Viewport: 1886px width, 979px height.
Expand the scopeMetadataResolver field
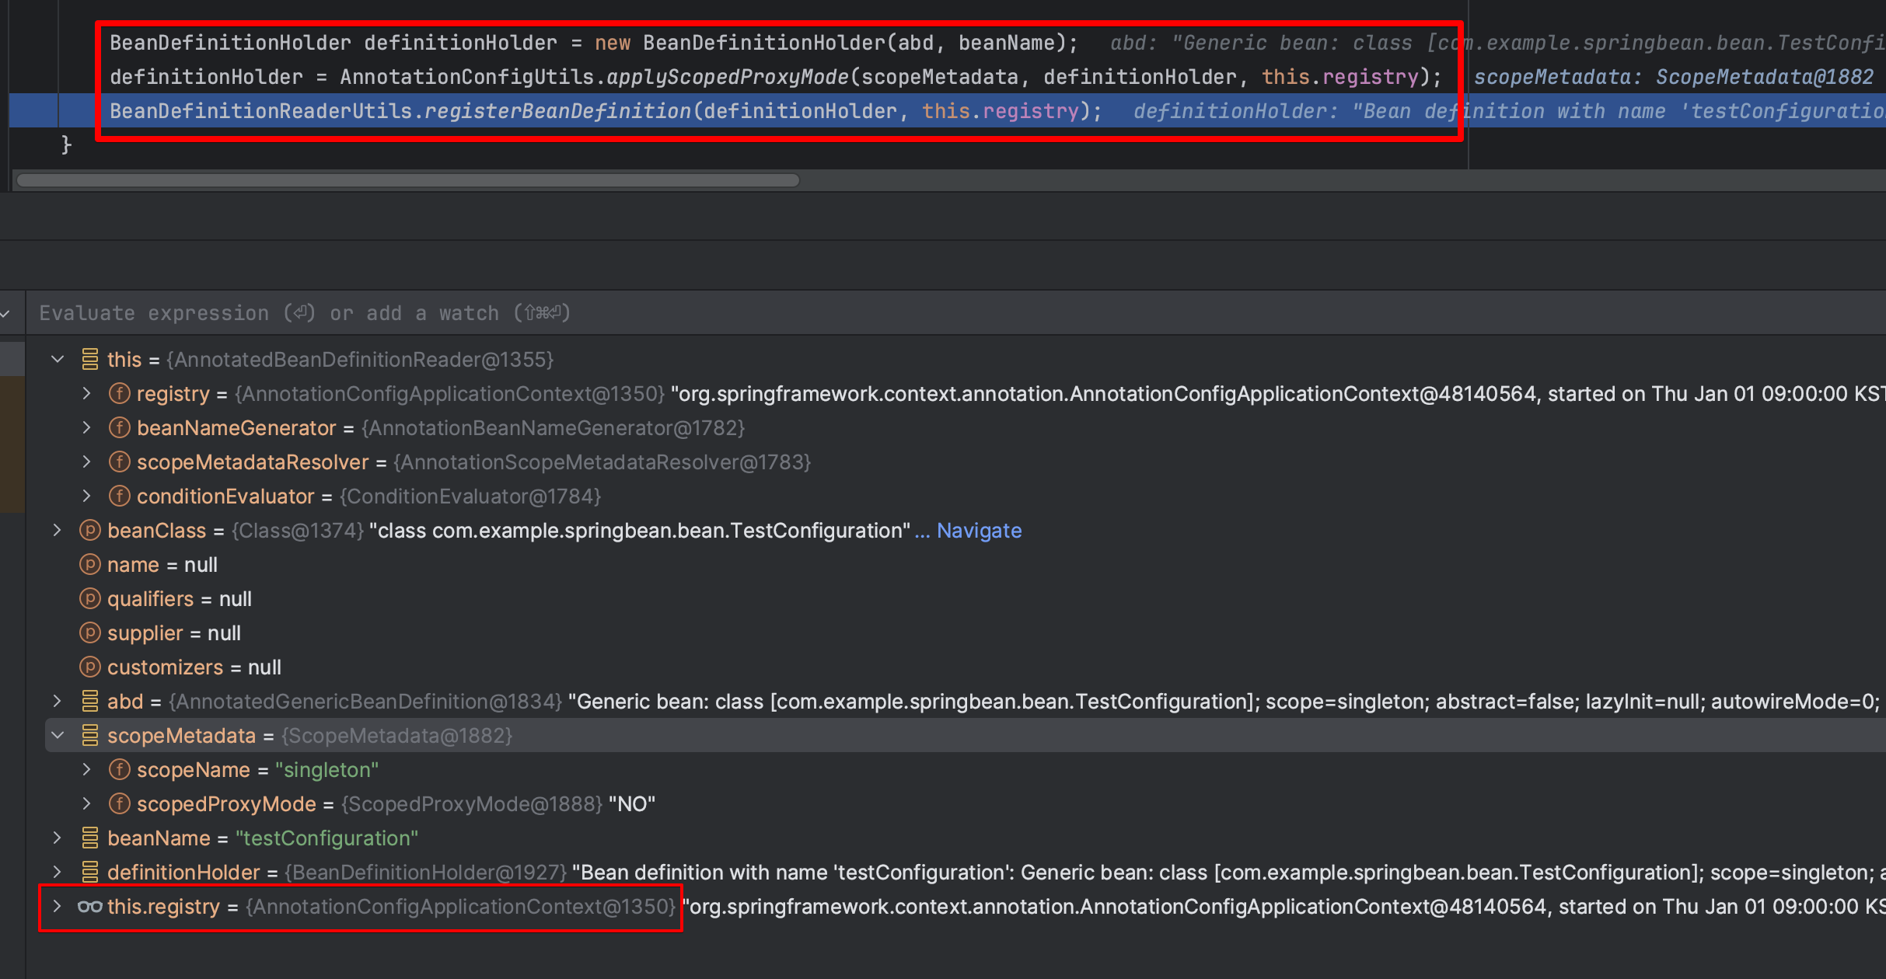click(x=87, y=462)
